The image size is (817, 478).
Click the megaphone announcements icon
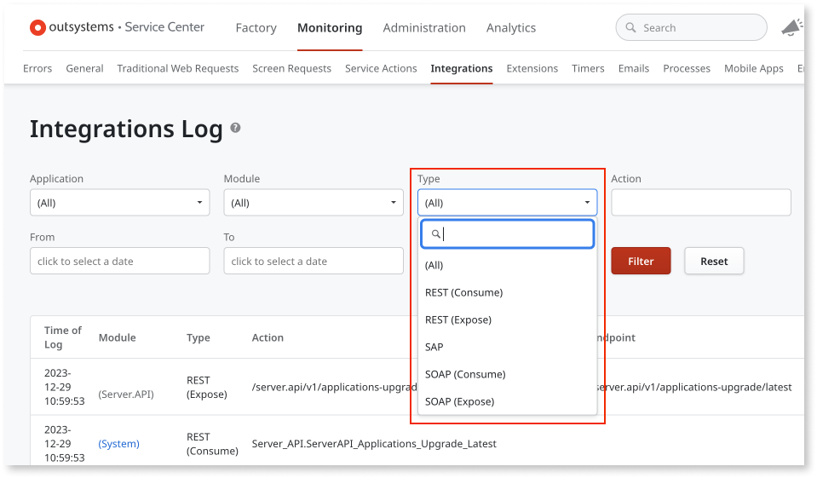(792, 27)
